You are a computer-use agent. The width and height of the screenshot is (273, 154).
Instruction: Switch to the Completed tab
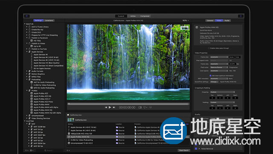[145, 16]
